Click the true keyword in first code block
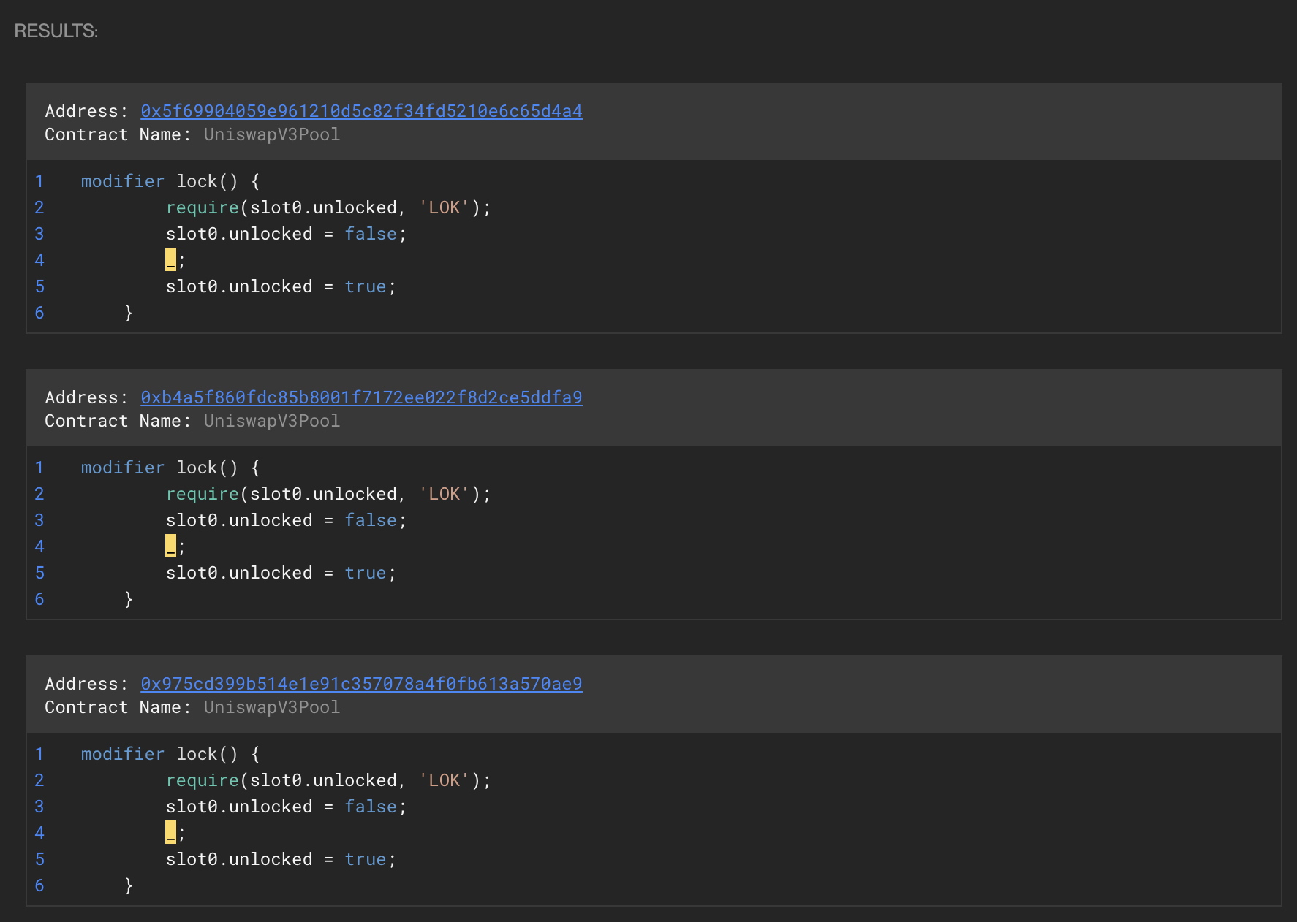The image size is (1297, 922). pyautogui.click(x=365, y=286)
